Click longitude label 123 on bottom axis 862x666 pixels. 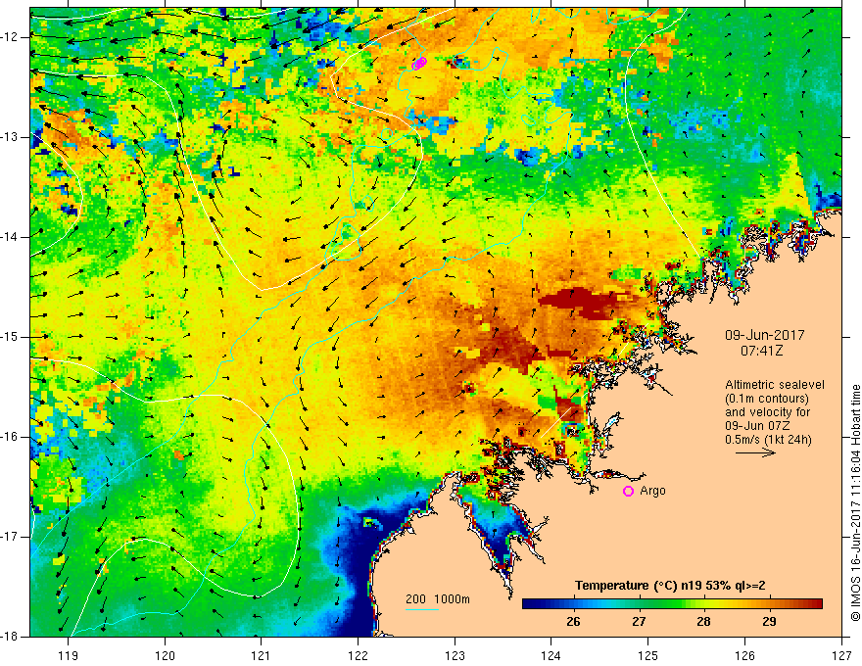[455, 655]
